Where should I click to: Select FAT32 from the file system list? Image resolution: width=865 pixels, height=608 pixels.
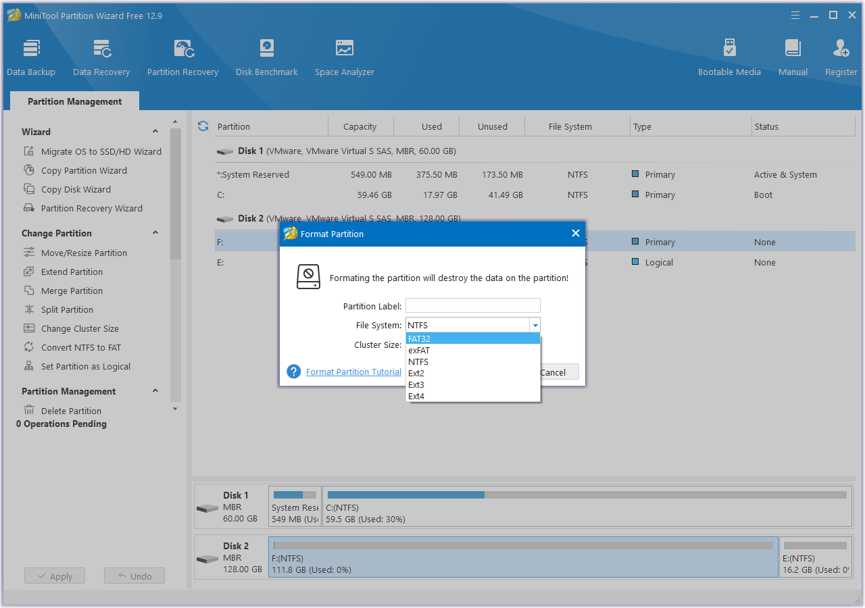[473, 338]
